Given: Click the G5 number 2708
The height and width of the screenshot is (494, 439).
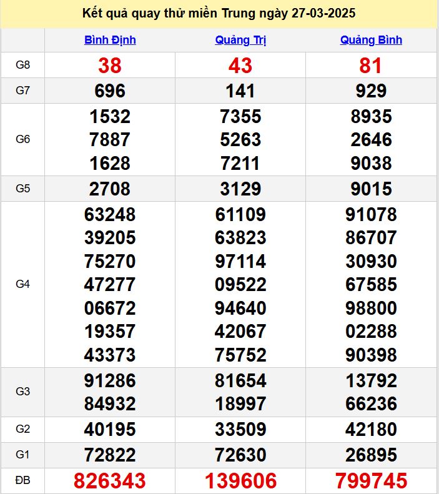Looking at the screenshot, I should (109, 189).
